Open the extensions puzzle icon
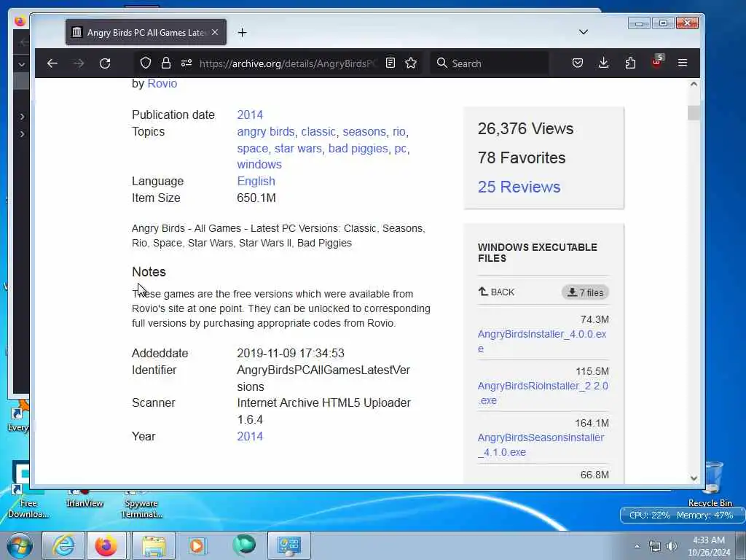The width and height of the screenshot is (746, 560). [x=630, y=63]
